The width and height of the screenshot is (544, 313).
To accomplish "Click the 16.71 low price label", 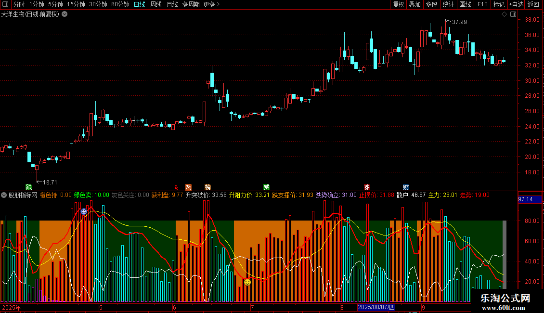I will point(50,182).
